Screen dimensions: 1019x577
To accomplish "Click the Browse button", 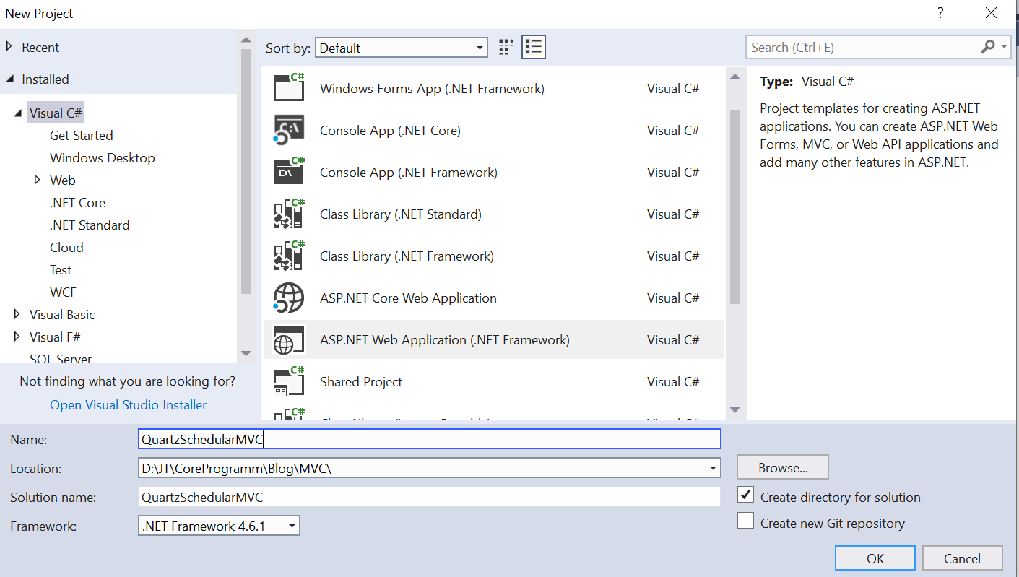I will point(782,467).
